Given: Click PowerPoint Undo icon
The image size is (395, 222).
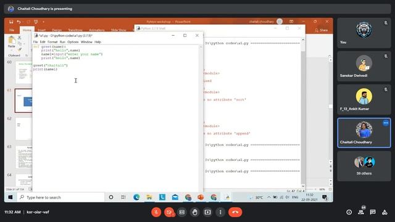Looking at the screenshot, I should [19, 22].
